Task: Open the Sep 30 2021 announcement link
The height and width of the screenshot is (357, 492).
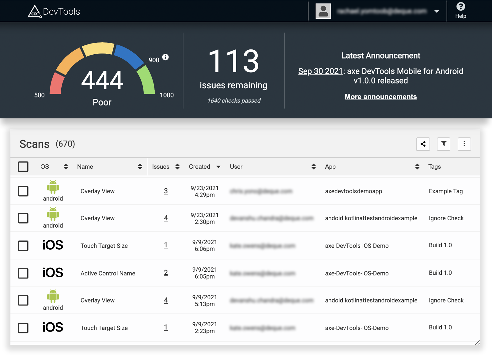Action: 320,71
